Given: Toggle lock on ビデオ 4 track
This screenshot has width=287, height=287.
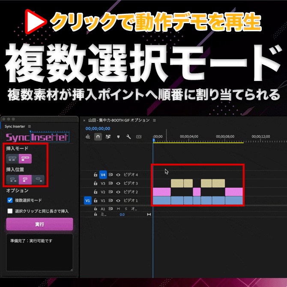Looking at the screenshot, I should click(x=96, y=174).
